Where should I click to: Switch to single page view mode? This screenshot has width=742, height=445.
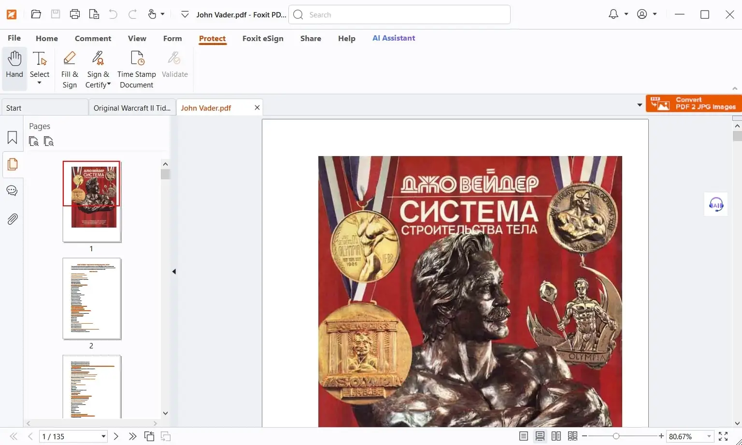coord(524,436)
